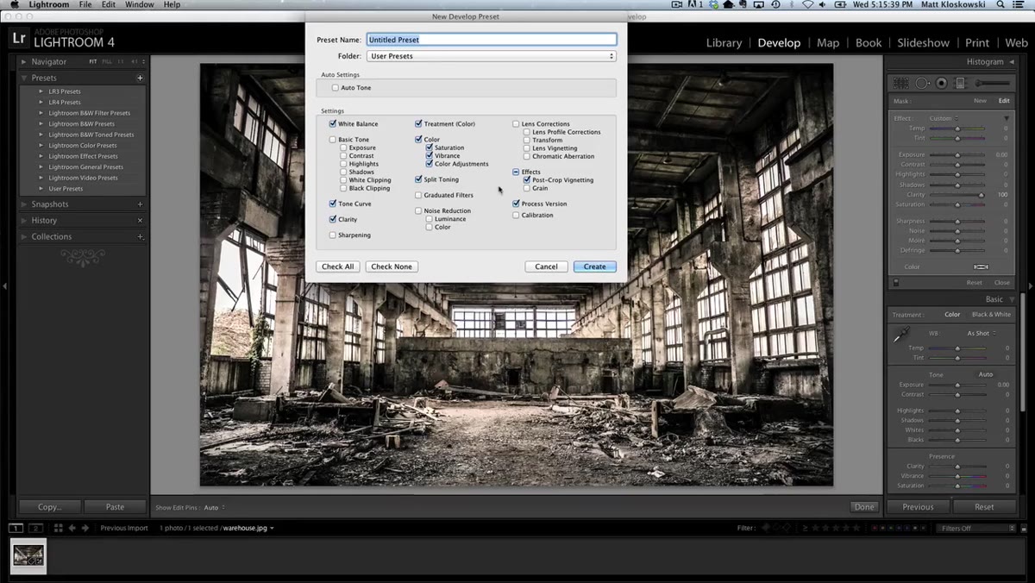Check the Sharpening checkbox
1035x583 pixels.
coord(333,235)
